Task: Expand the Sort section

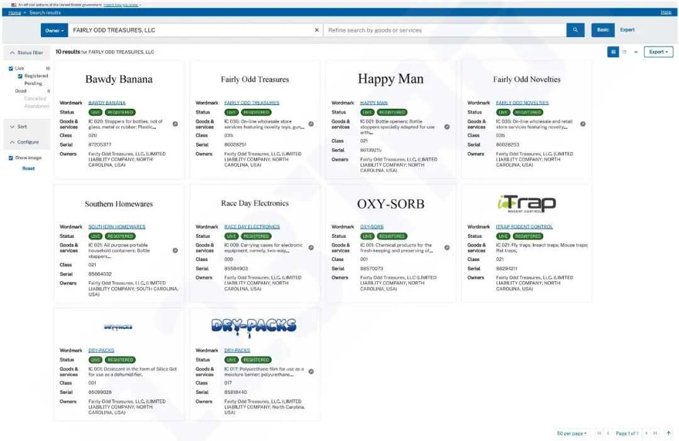Action: pyautogui.click(x=27, y=127)
